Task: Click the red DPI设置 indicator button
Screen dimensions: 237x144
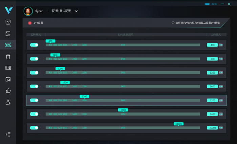Action: point(30,23)
